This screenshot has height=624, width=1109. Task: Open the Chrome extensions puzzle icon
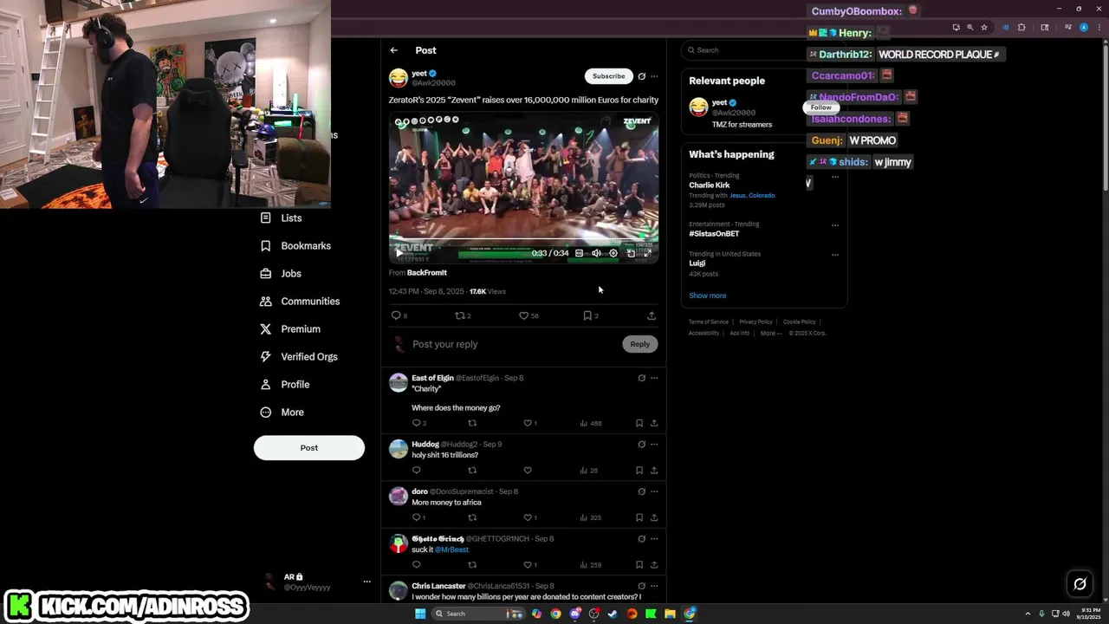1021,28
